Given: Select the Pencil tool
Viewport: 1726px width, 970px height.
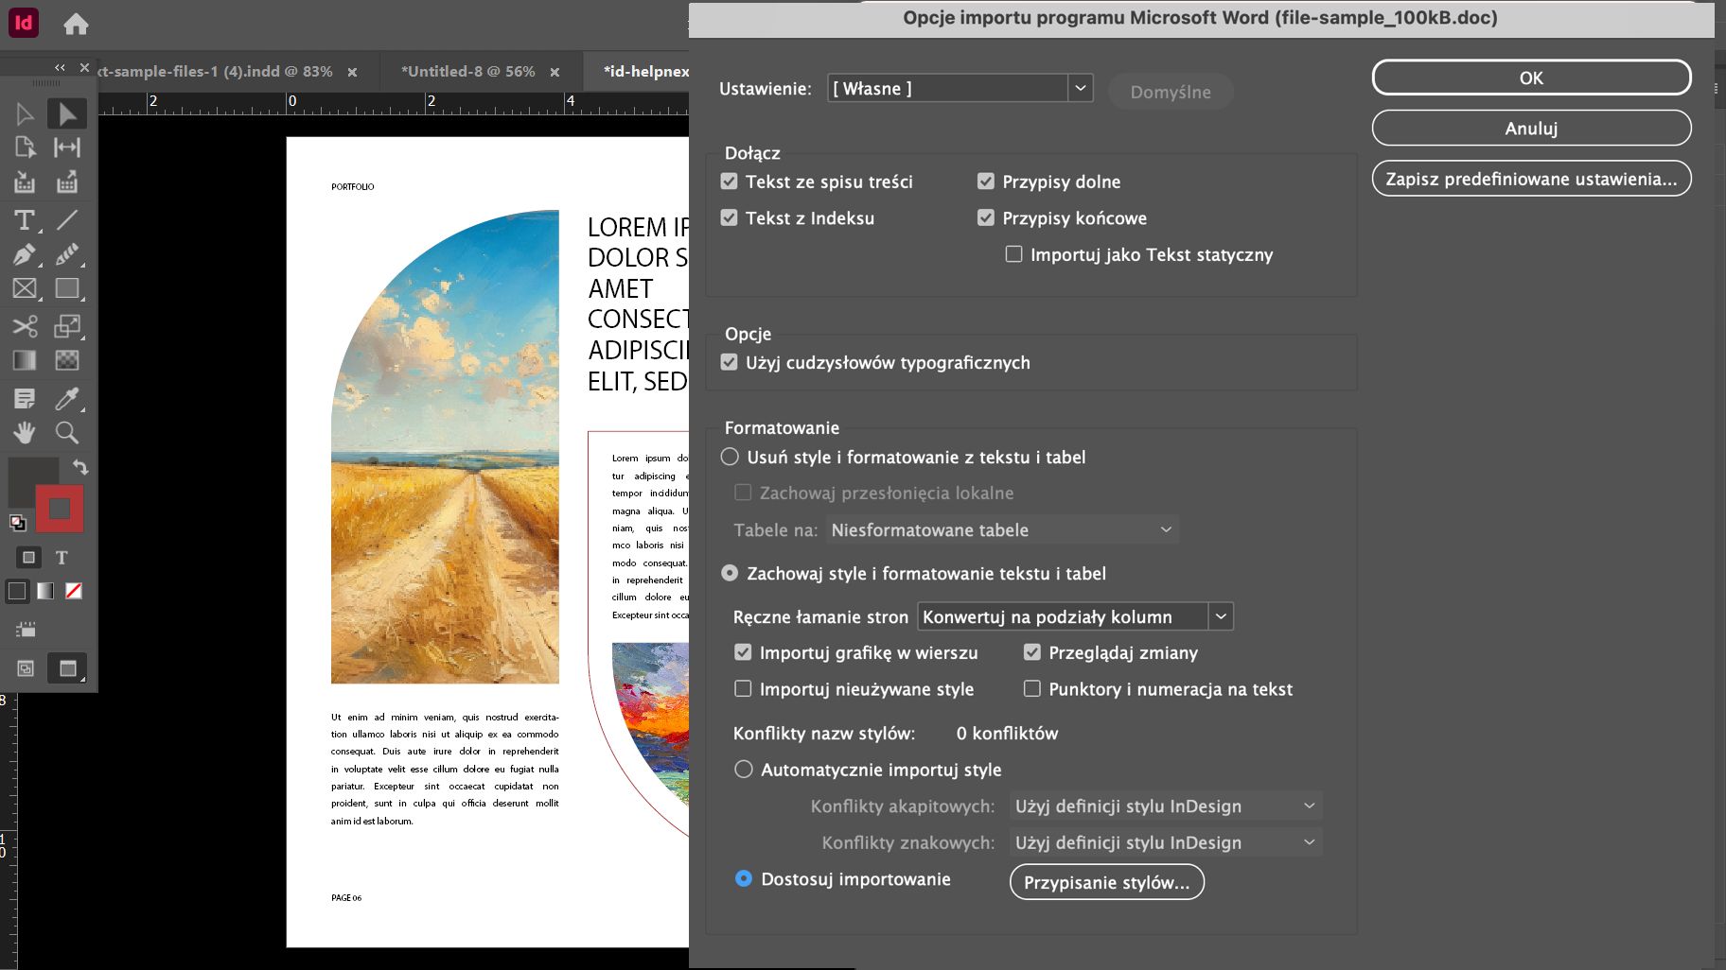Looking at the screenshot, I should 67,254.
